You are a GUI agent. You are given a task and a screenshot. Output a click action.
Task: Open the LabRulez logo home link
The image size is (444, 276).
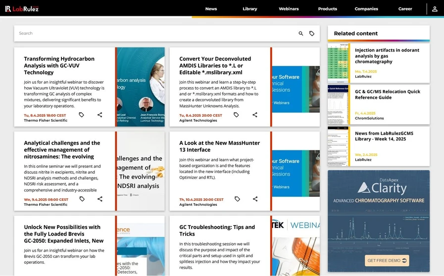click(22, 9)
